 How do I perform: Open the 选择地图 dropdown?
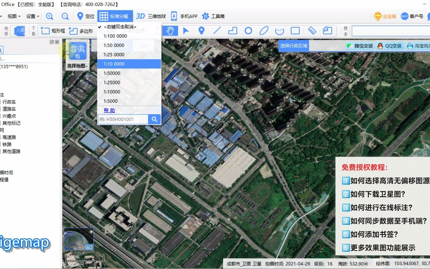tap(77, 66)
